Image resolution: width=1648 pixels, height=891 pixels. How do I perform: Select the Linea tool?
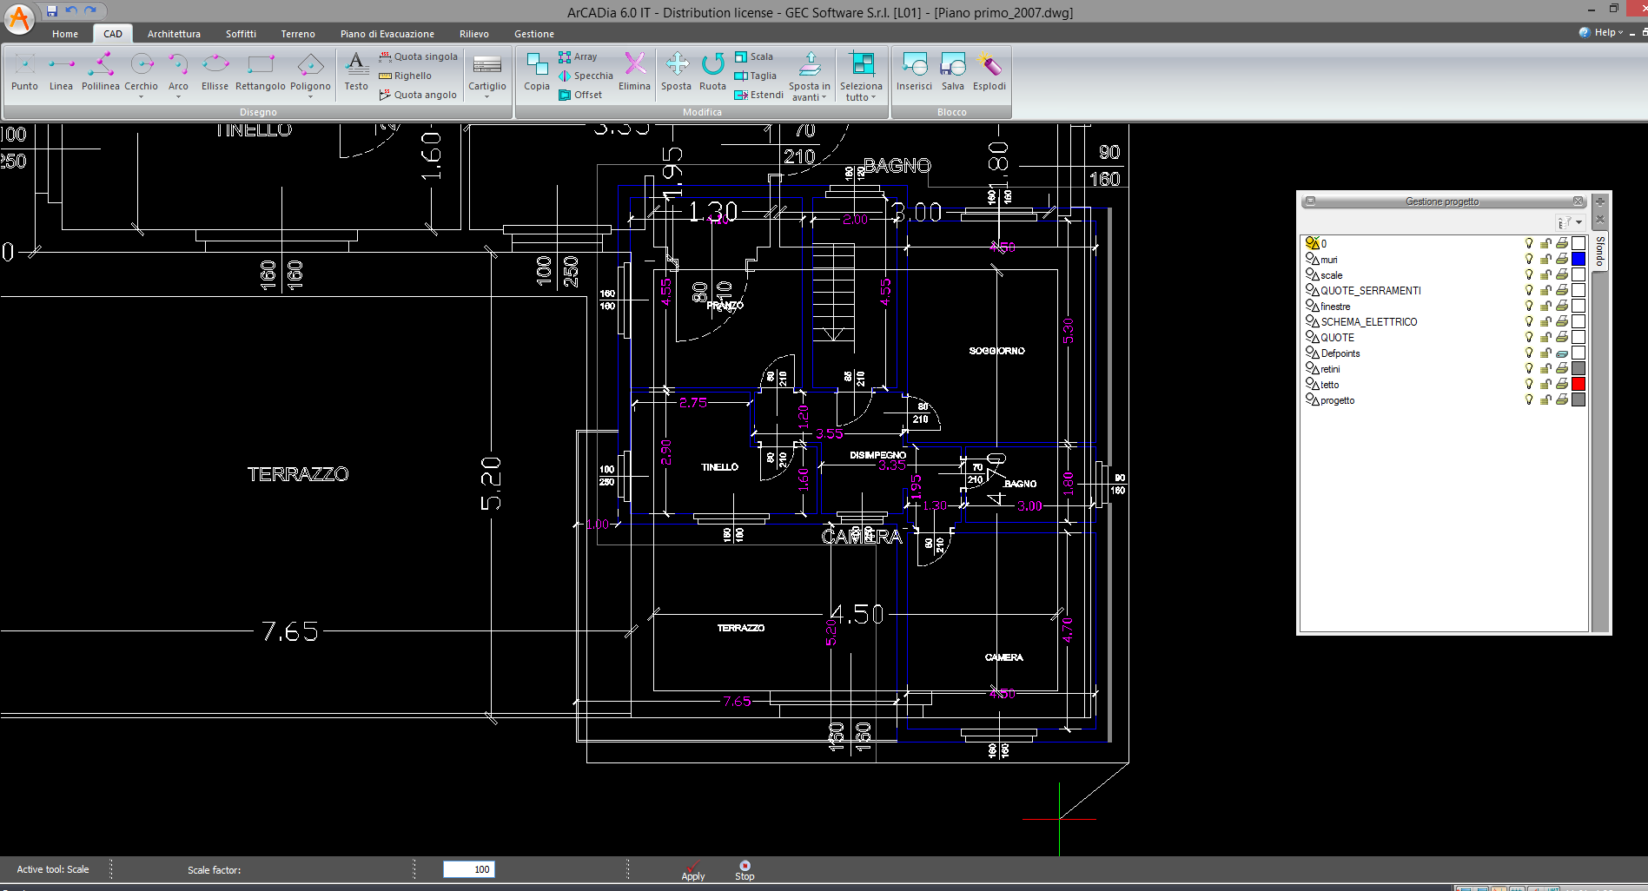click(x=61, y=71)
